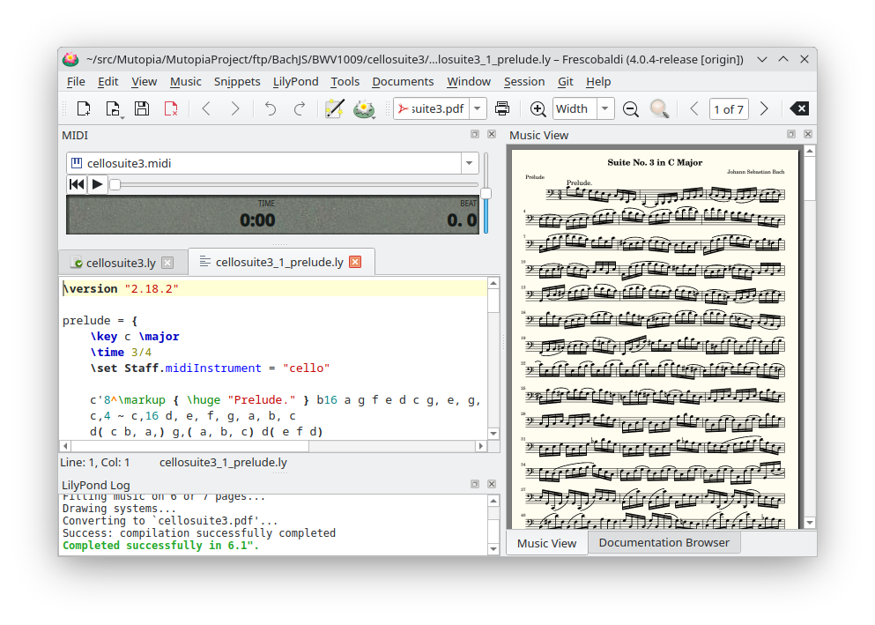This screenshot has height=625, width=875.
Task: Zoom out of the music view
Action: tap(631, 109)
